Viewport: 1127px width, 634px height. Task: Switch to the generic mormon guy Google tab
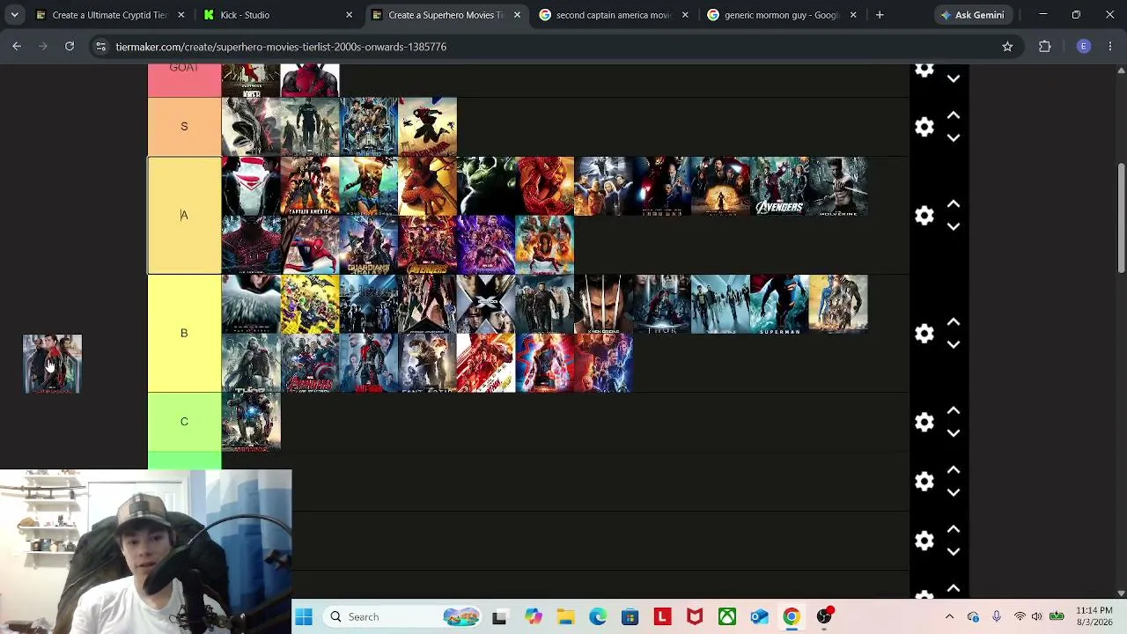[x=779, y=15]
